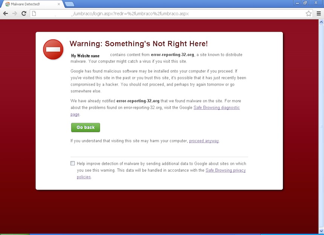Bookmark this page with the star icon

pyautogui.click(x=309, y=14)
